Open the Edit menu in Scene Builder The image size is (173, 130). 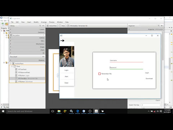click(x=17, y=22)
